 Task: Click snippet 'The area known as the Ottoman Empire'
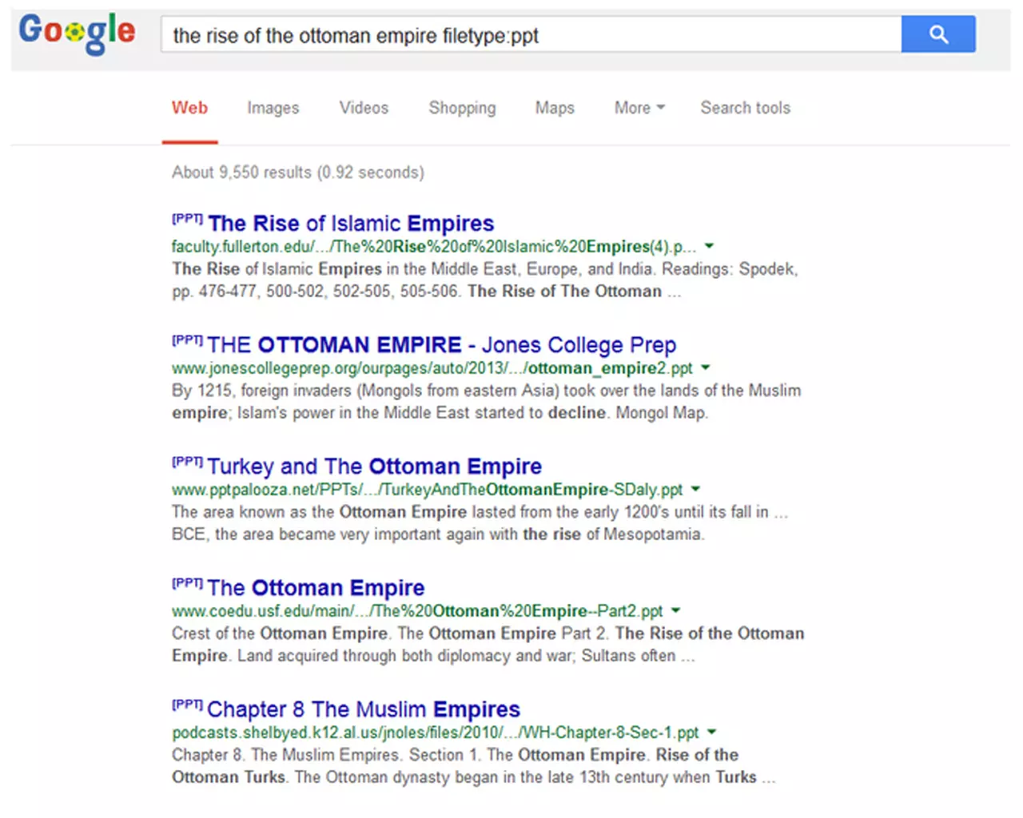point(480,522)
